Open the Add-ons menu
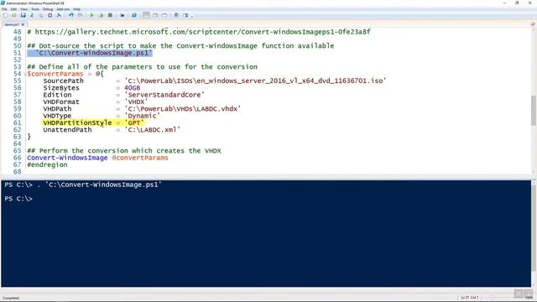 point(63,9)
